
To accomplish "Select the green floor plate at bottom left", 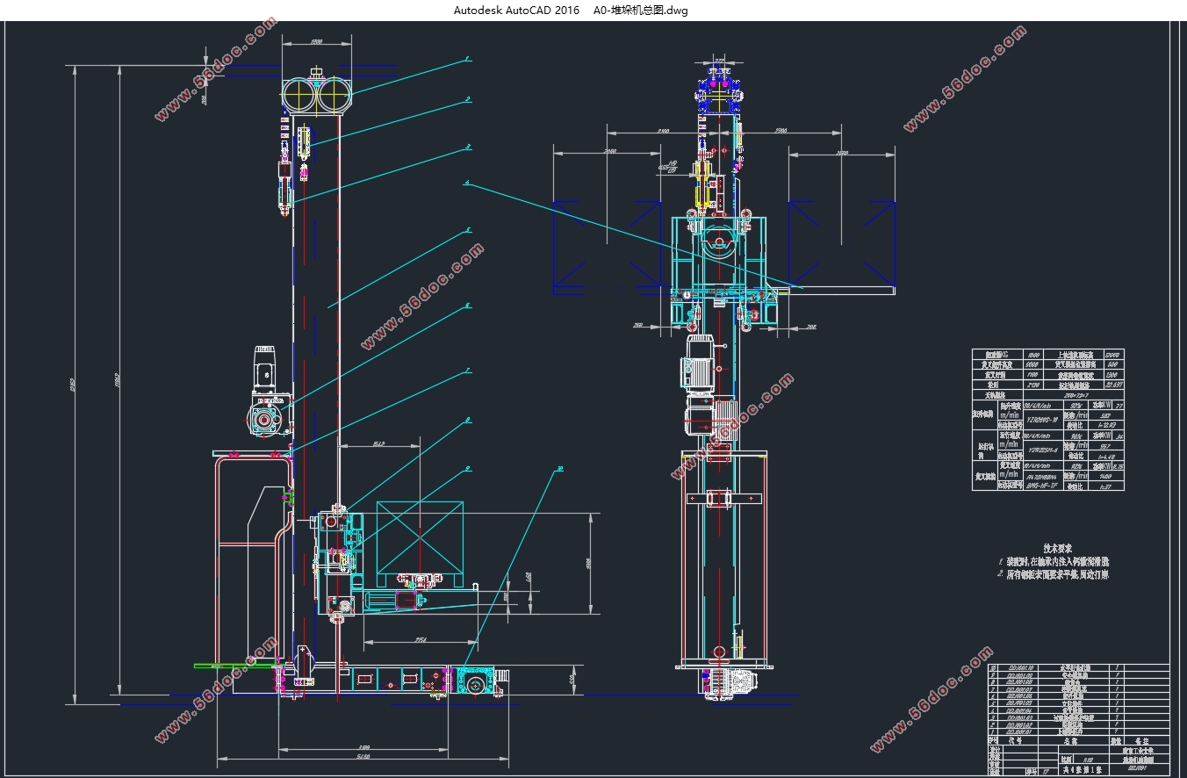I will (237, 666).
